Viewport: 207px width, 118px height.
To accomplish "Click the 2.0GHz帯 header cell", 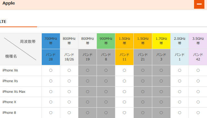I will (x=179, y=41).
